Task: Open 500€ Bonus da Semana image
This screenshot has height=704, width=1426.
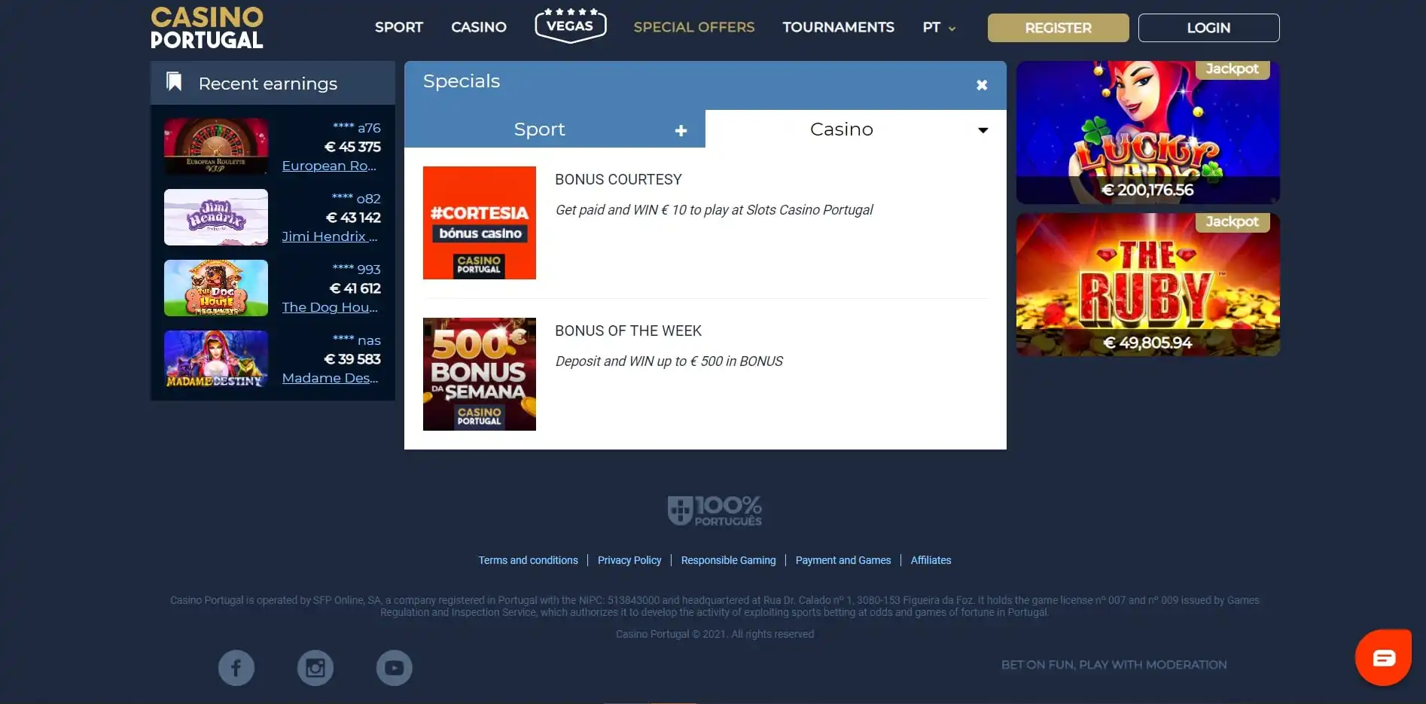Action: [x=480, y=374]
